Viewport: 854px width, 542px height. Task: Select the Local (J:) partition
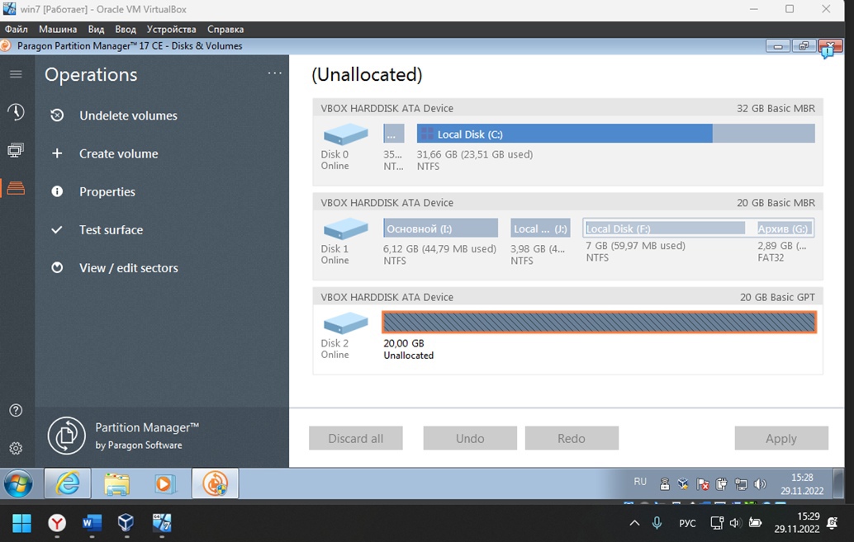click(x=540, y=228)
